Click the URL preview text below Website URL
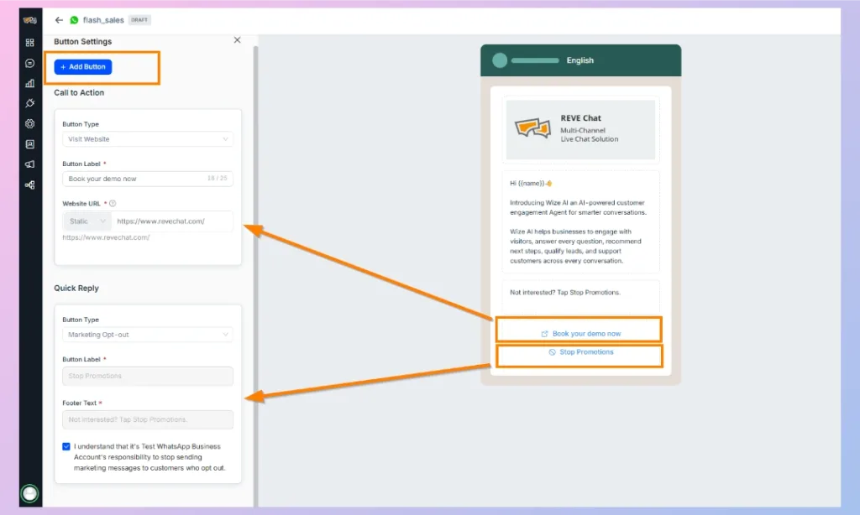The height and width of the screenshot is (515, 860). click(x=106, y=237)
